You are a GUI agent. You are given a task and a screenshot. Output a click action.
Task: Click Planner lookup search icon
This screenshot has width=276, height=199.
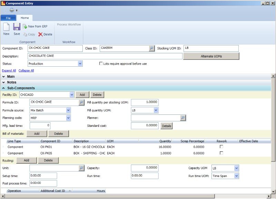pos(183,118)
